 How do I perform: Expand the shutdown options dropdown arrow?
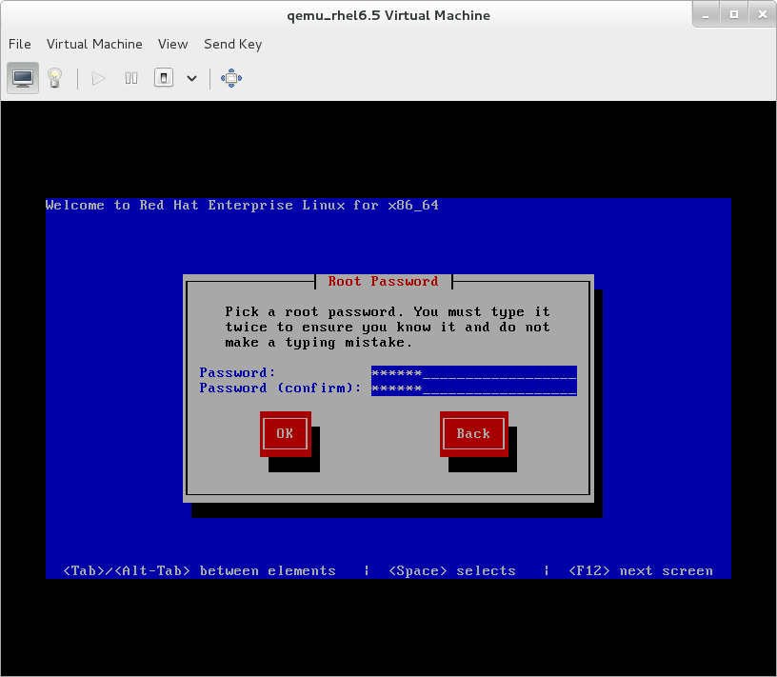pyautogui.click(x=191, y=78)
